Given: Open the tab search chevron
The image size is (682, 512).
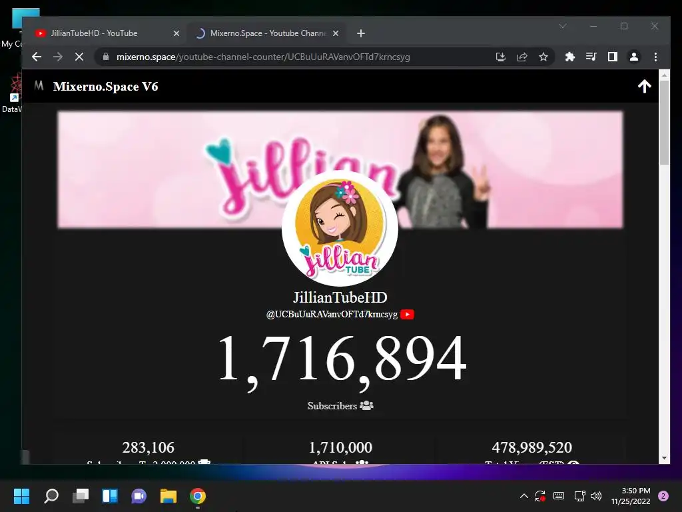Looking at the screenshot, I should point(563,26).
